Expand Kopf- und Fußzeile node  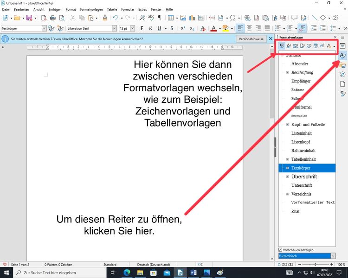tap(287, 124)
